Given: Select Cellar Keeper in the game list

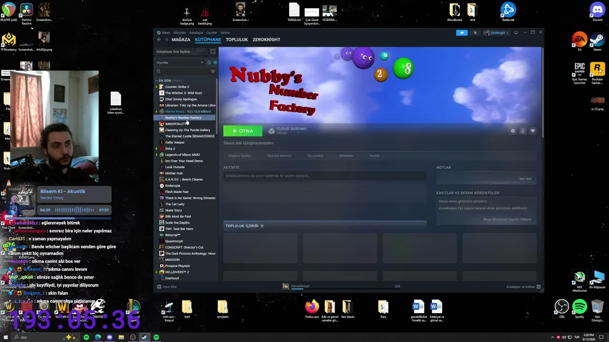Looking at the screenshot, I should [x=175, y=142].
